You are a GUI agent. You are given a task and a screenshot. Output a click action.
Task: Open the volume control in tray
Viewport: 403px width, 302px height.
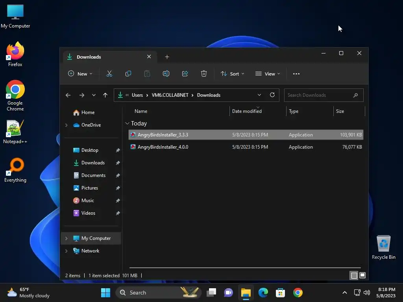tap(367, 293)
